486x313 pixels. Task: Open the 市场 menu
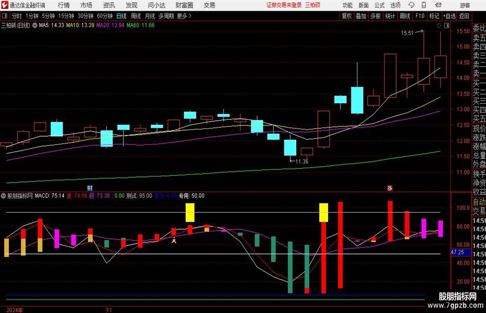[86, 5]
